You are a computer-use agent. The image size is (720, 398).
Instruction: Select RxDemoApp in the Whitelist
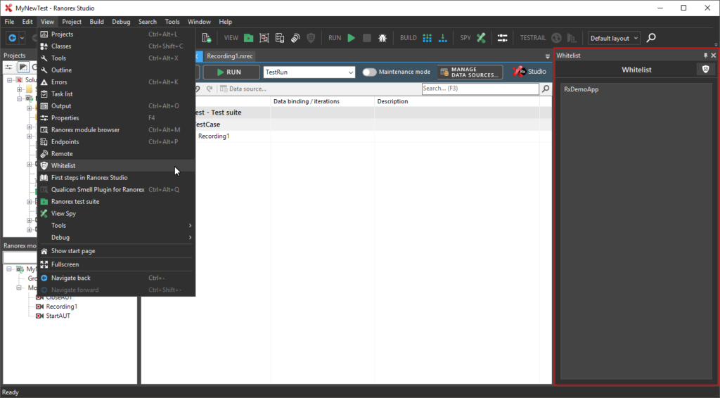coord(581,89)
